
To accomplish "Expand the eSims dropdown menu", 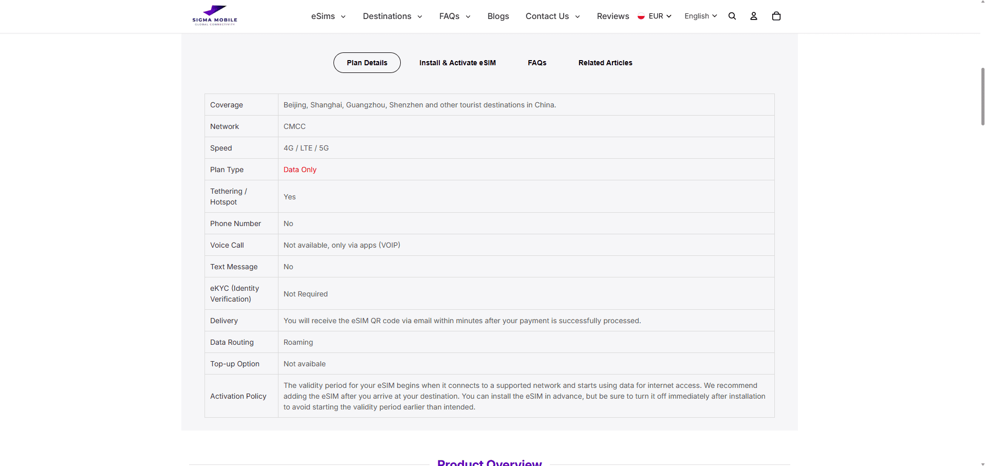I will pyautogui.click(x=328, y=16).
